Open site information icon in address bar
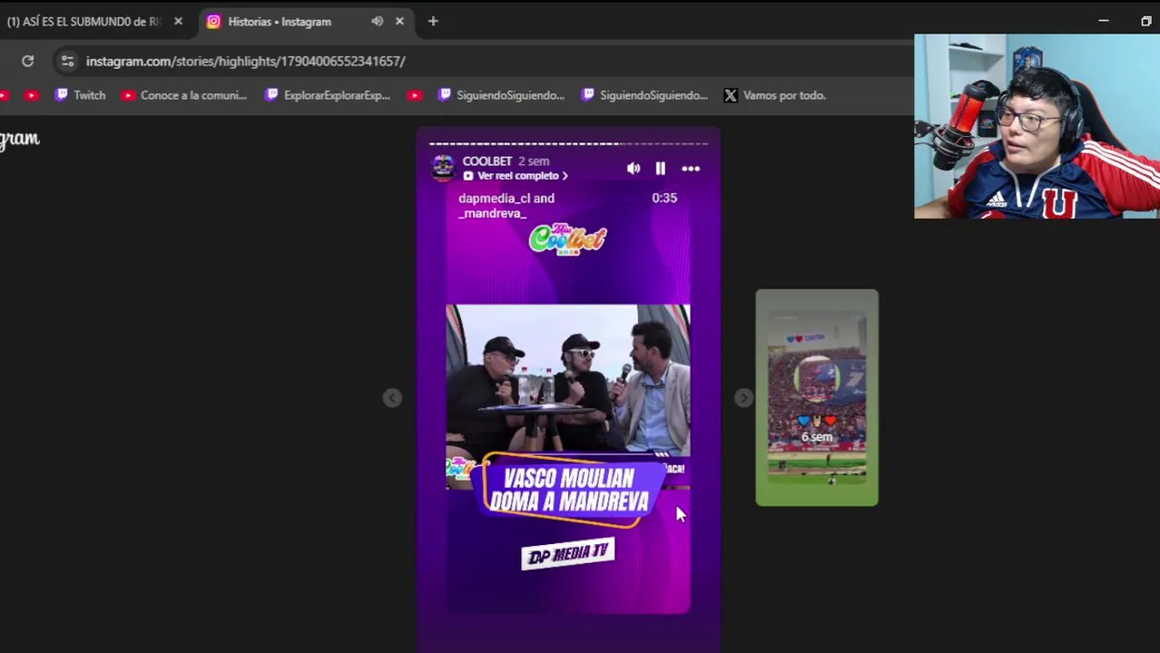This screenshot has width=1160, height=653. click(67, 61)
